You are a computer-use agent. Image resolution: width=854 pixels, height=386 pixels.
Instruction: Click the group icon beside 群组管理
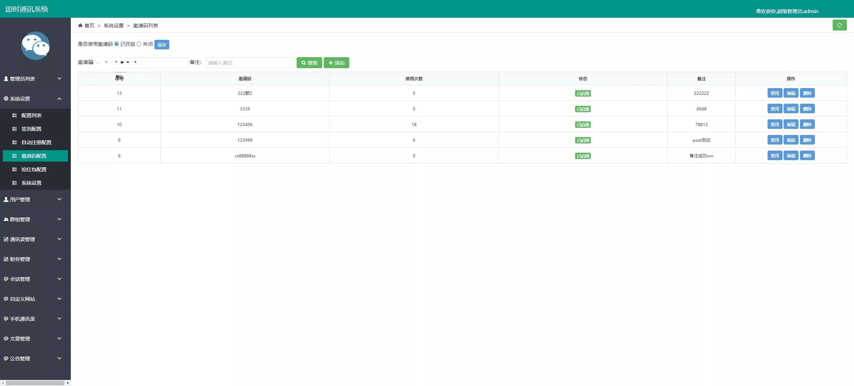6,219
